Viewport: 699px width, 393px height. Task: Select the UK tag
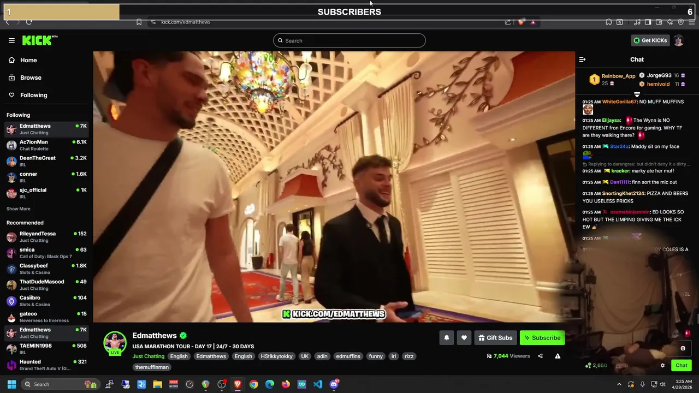tap(305, 356)
